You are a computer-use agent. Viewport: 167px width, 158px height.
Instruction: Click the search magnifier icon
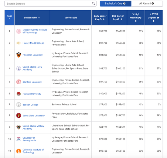coord(93,4)
